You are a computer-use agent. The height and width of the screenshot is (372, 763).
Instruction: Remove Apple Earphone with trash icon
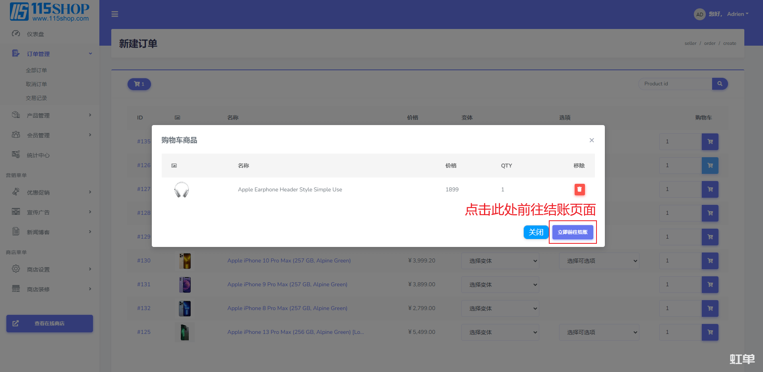click(x=579, y=189)
